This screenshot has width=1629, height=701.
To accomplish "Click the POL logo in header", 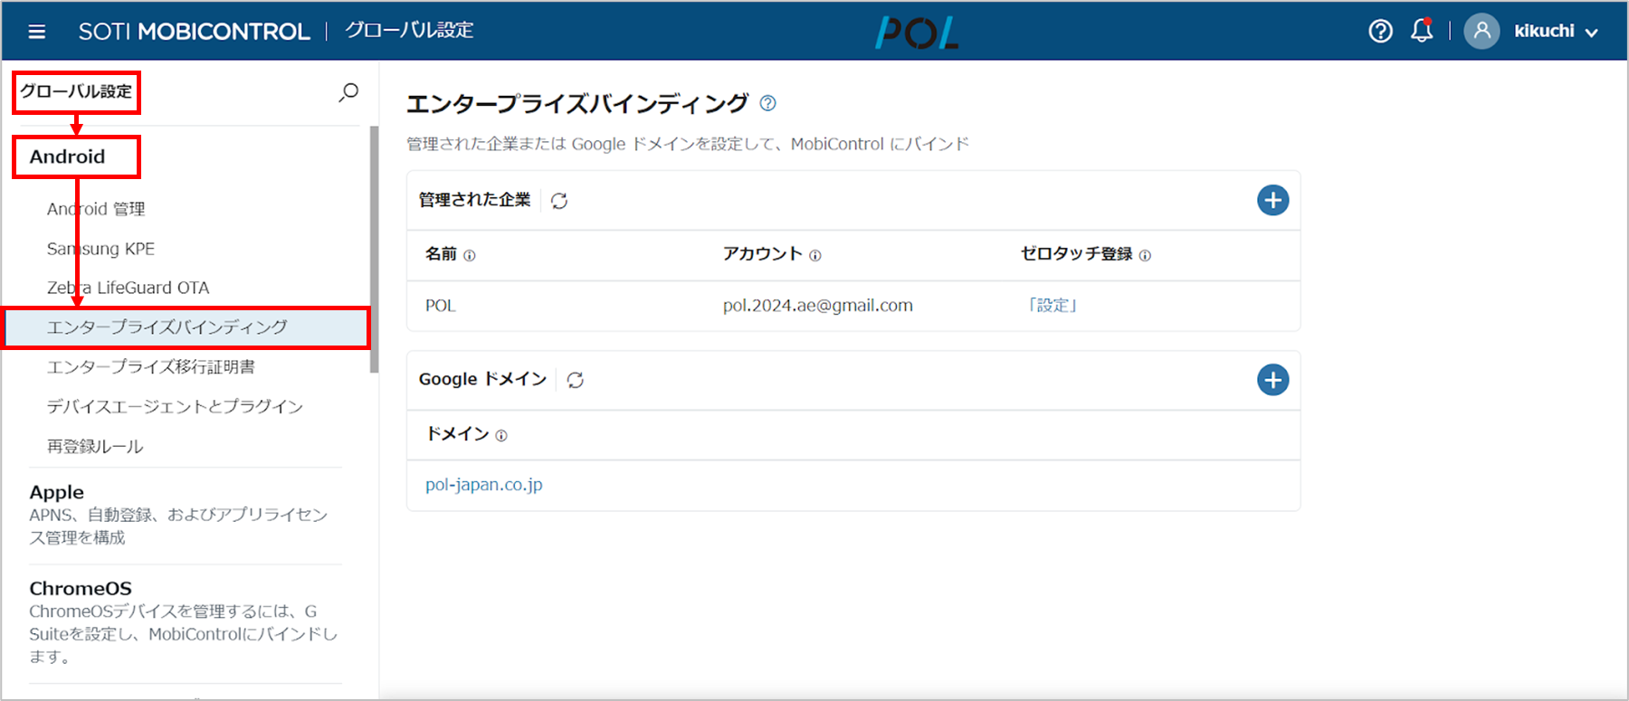I will tap(917, 33).
